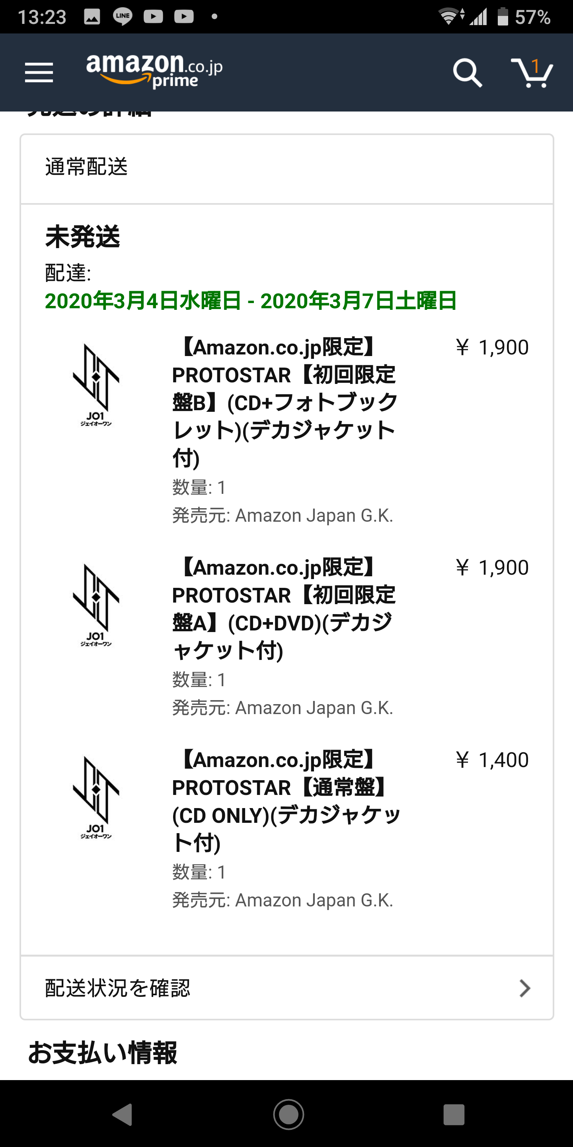Tap thumbnail of 通常盤 CD ONLY item
Viewport: 573px width, 1147px height.
pyautogui.click(x=96, y=797)
